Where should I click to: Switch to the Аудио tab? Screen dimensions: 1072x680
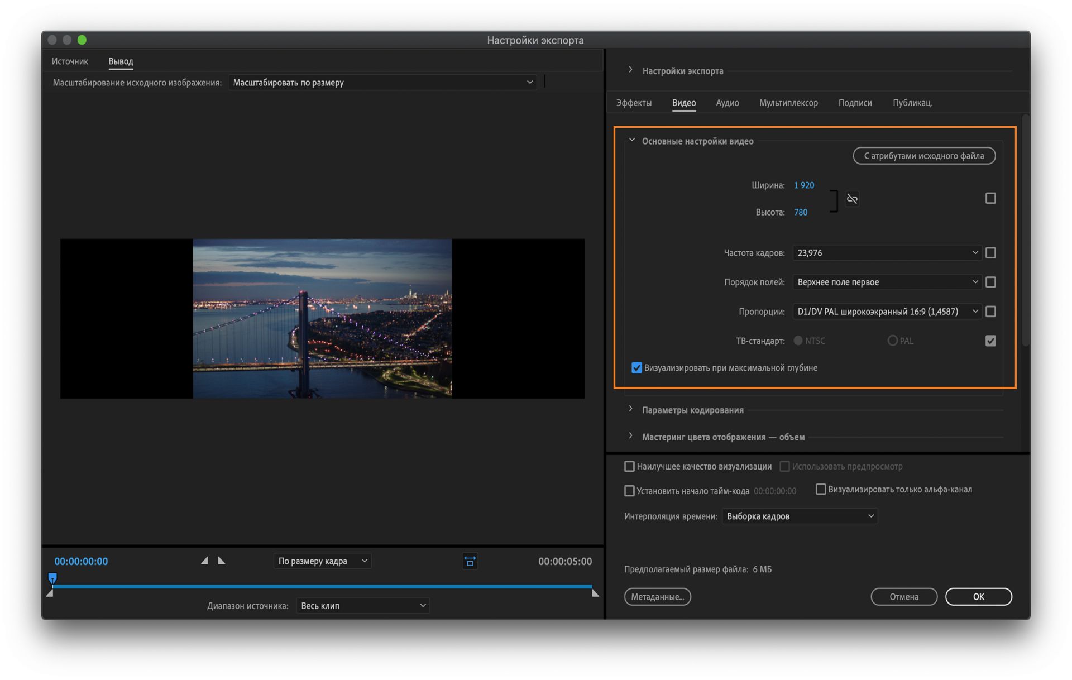click(x=727, y=103)
